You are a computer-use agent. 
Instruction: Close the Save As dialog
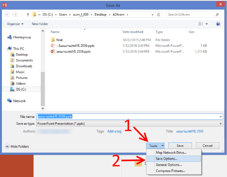click(220, 4)
